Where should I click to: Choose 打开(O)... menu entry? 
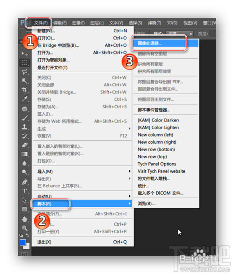pos(82,38)
